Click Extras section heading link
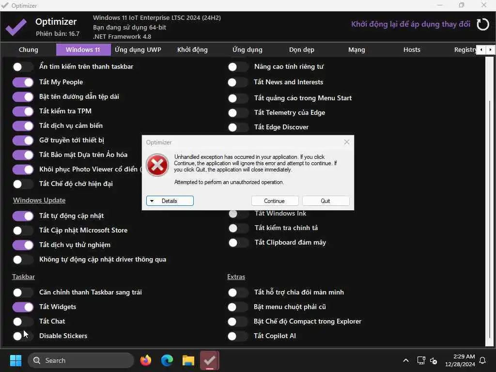The image size is (496, 372). 236,277
